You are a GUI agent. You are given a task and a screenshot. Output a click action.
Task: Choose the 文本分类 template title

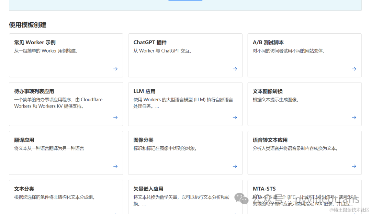click(24, 189)
